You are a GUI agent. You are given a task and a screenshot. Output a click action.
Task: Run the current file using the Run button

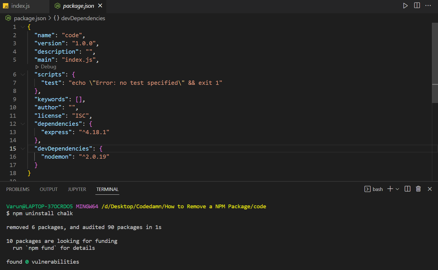click(x=405, y=5)
